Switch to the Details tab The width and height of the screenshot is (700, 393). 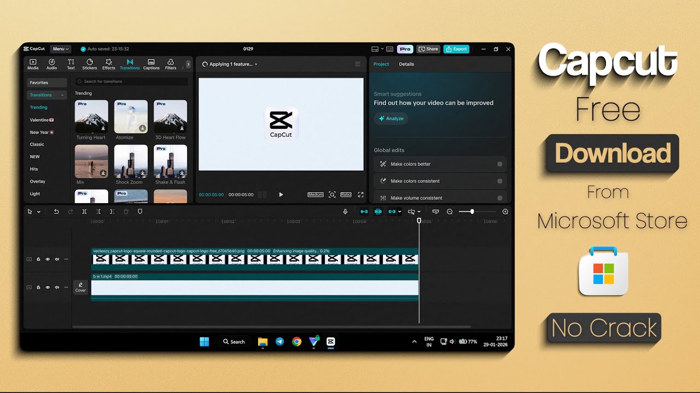pyautogui.click(x=406, y=64)
